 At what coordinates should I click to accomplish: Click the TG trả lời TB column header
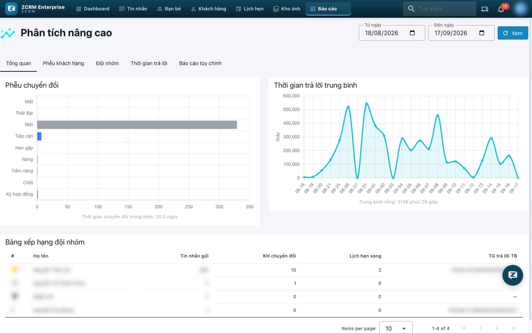tap(502, 256)
